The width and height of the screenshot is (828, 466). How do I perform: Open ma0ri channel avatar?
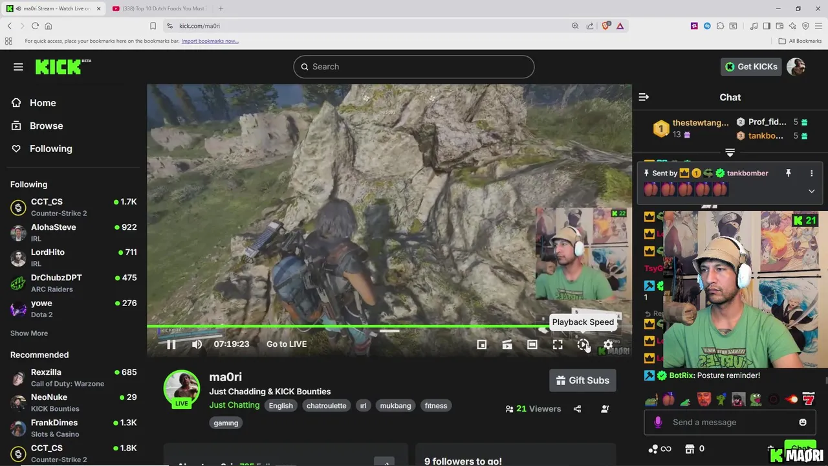[x=182, y=388]
